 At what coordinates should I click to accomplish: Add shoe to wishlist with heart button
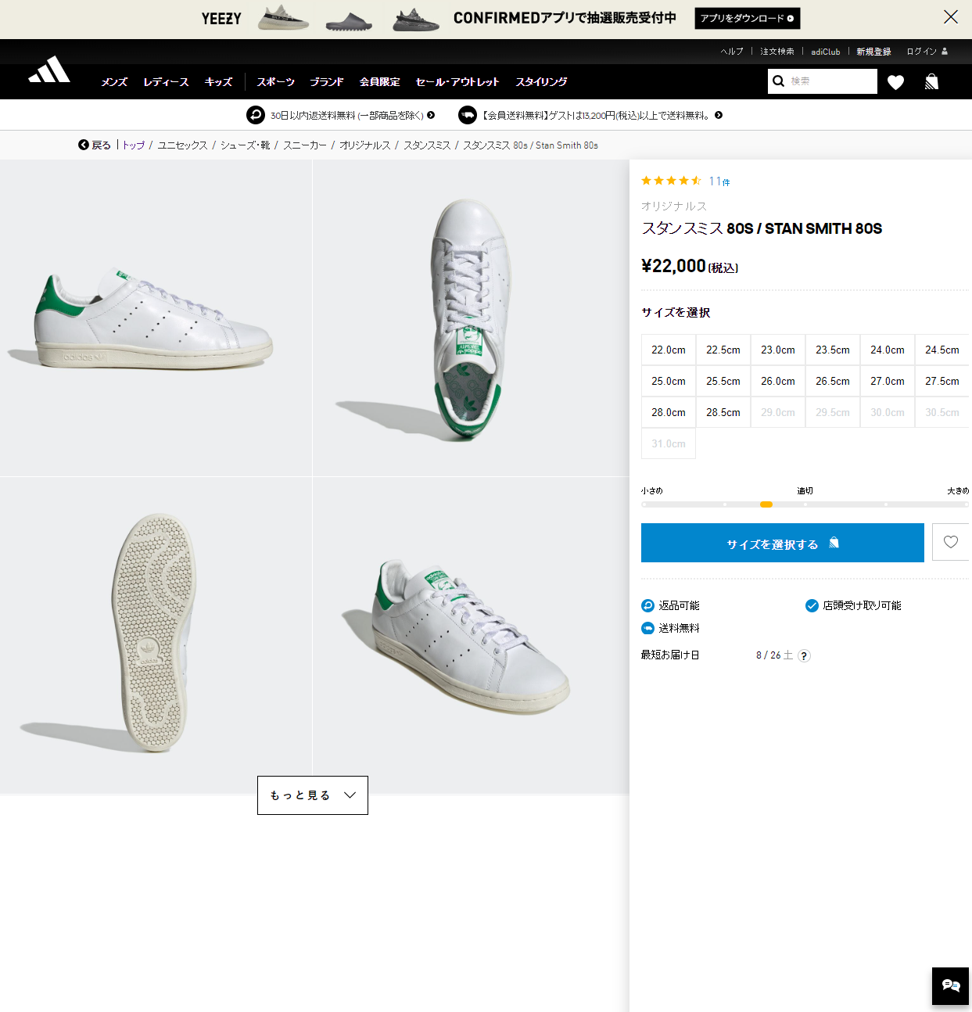[x=950, y=542]
